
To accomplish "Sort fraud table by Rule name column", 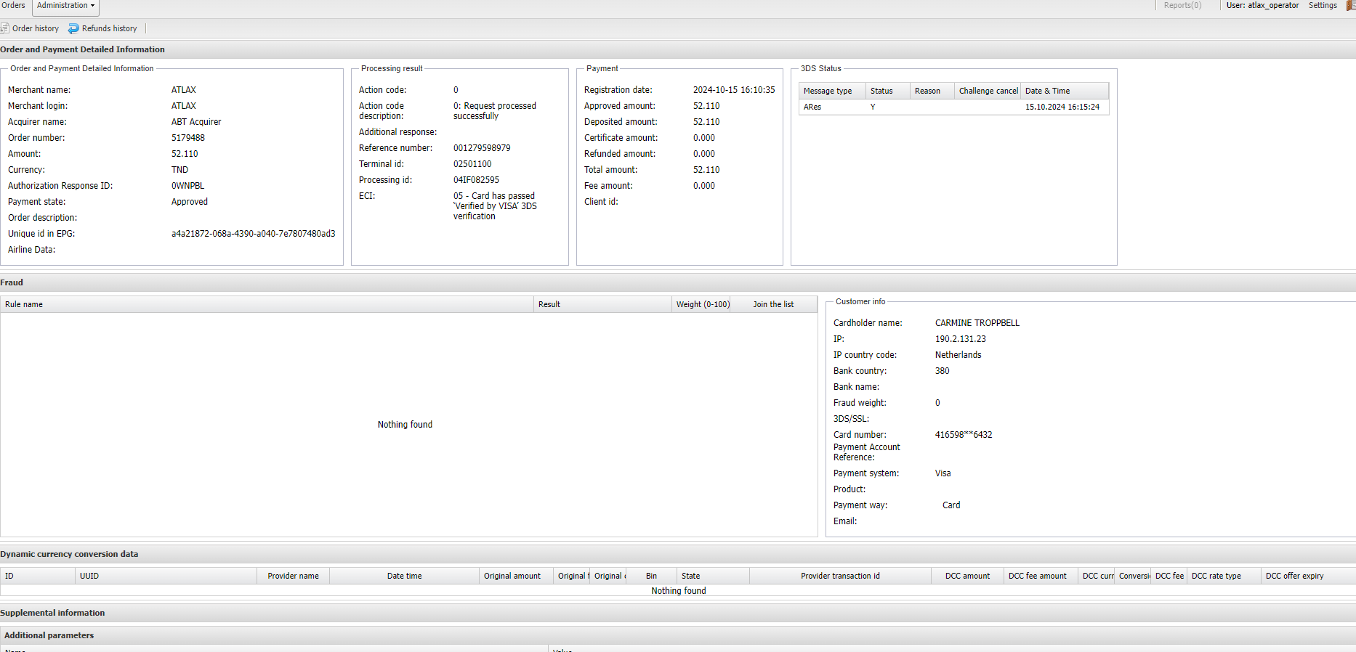I will pyautogui.click(x=24, y=304).
